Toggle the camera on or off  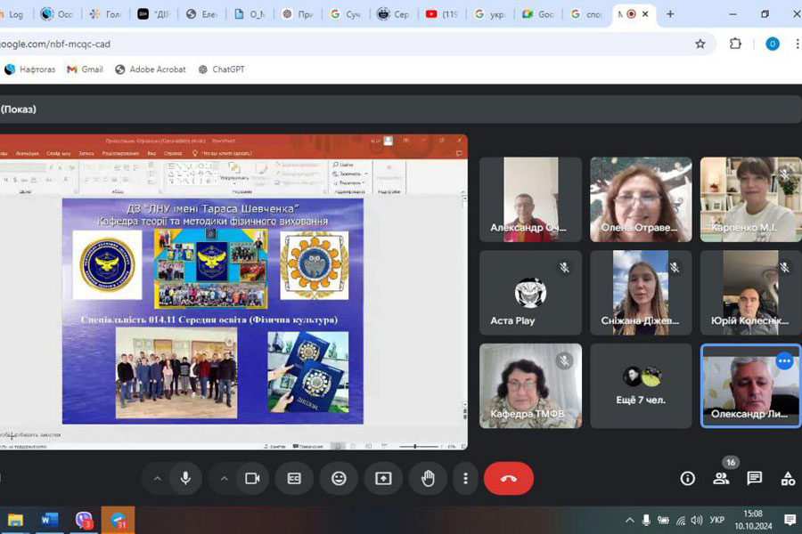tap(252, 478)
